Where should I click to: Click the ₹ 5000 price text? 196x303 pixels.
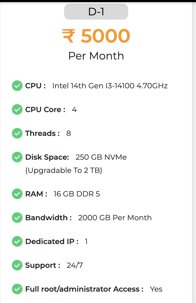(96, 36)
